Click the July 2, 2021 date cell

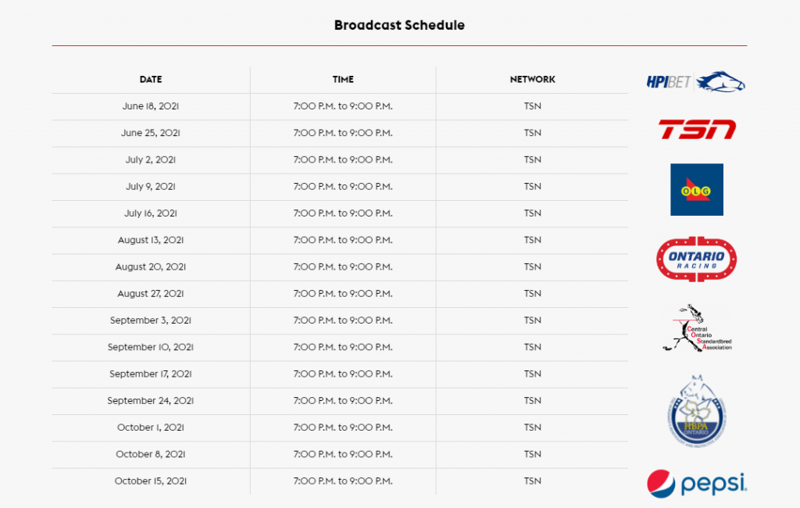pos(151,159)
